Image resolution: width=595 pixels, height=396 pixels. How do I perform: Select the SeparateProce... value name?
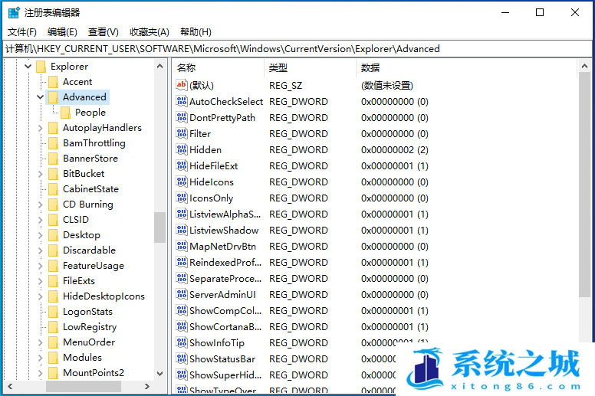(225, 279)
